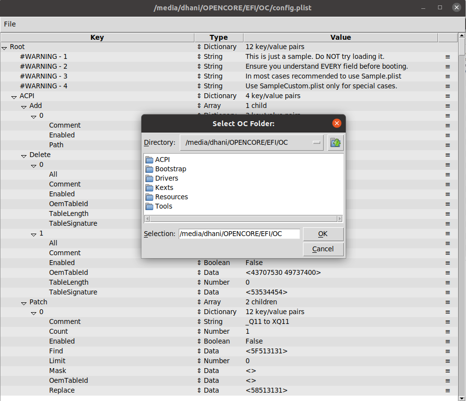Select the '_Q11 to XQ11' comment value
The height and width of the screenshot is (401, 466).
tap(267, 321)
